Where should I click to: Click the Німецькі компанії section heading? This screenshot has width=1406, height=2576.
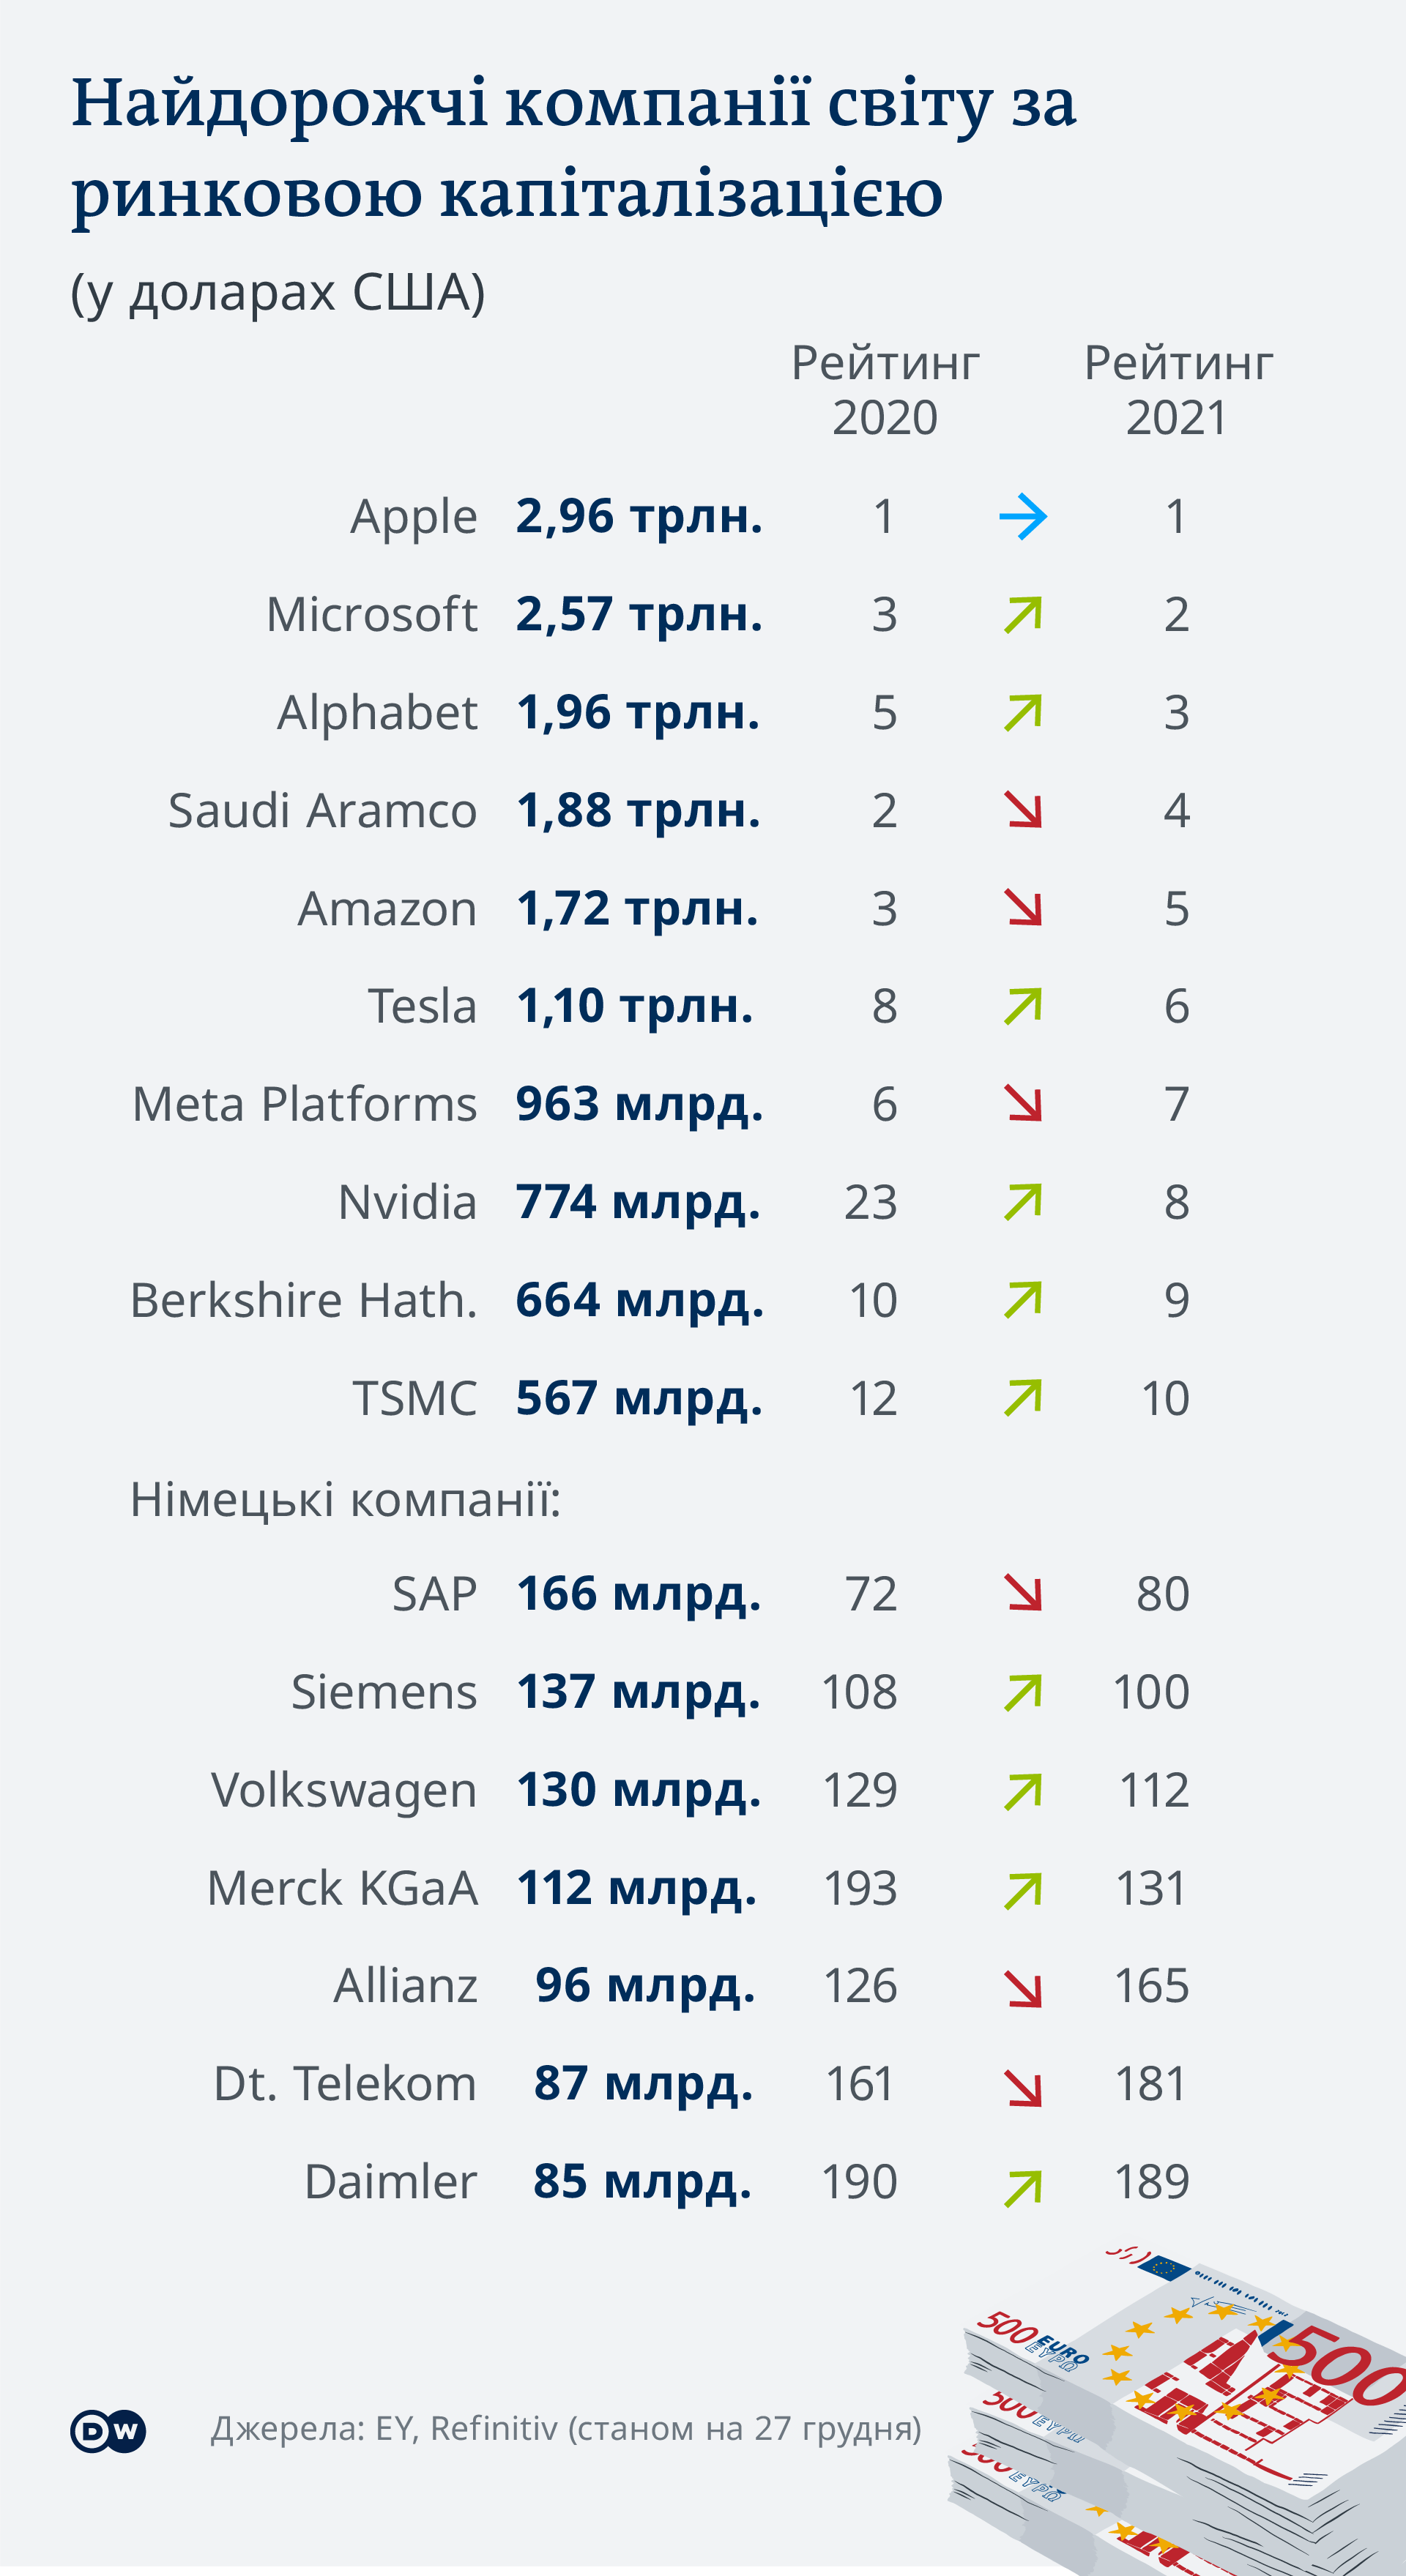coord(345,1500)
